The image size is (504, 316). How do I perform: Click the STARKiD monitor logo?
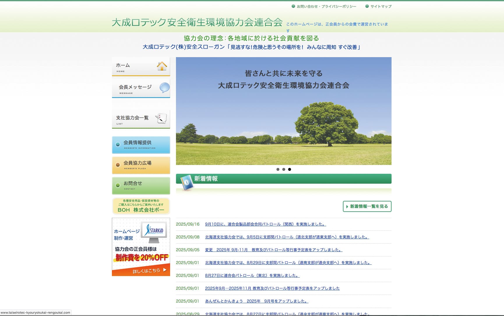coord(154,232)
